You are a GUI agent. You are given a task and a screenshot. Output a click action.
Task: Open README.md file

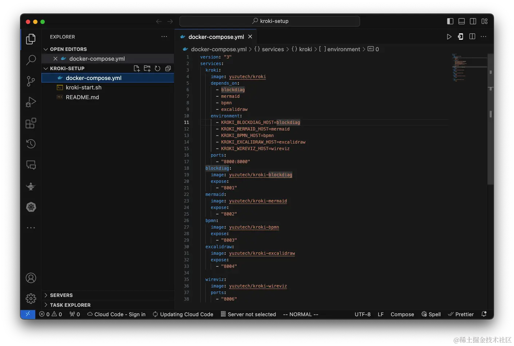coord(108,97)
